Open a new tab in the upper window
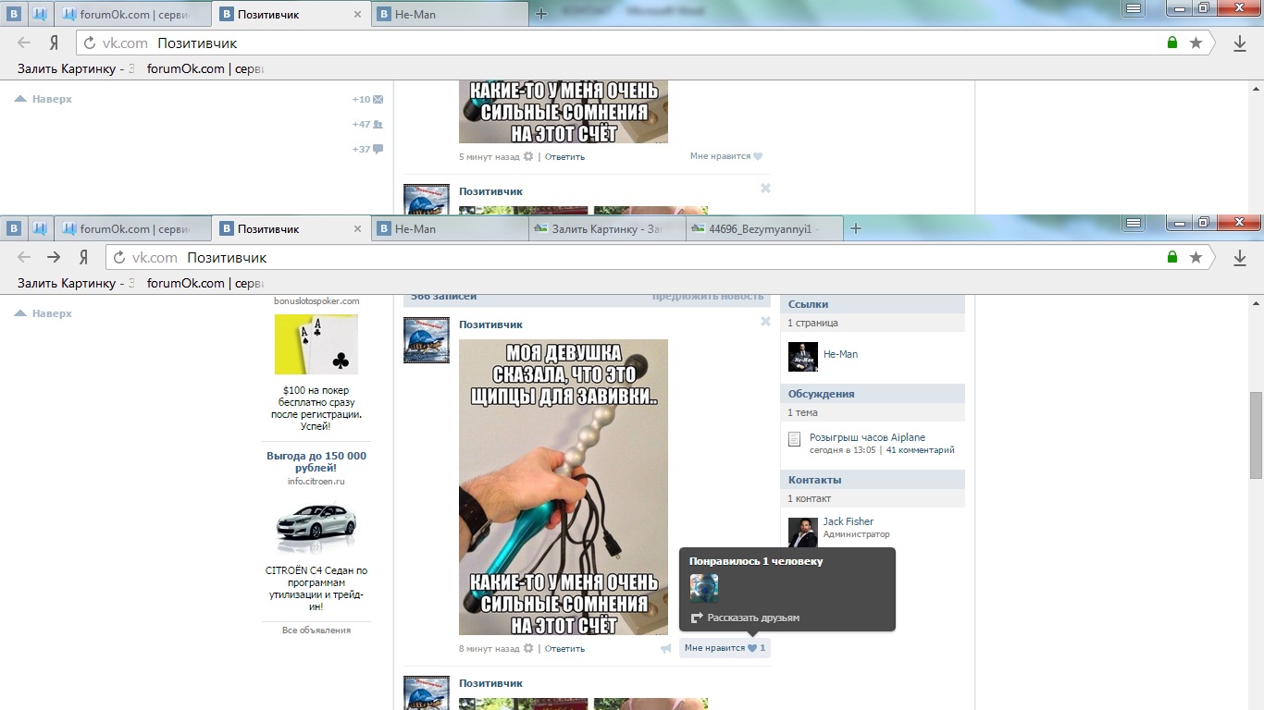1264x710 pixels. click(x=541, y=14)
